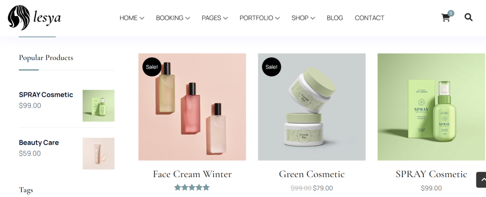
Task: Expand the PORTFOLIO menu
Action: tap(260, 18)
